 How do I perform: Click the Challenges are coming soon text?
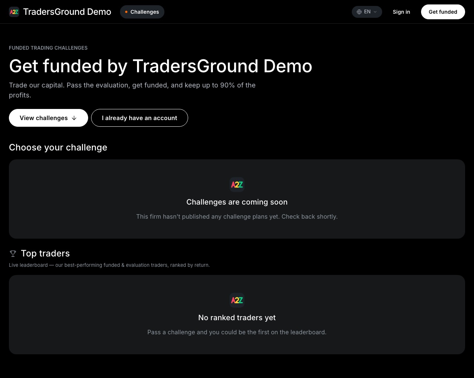pyautogui.click(x=237, y=202)
